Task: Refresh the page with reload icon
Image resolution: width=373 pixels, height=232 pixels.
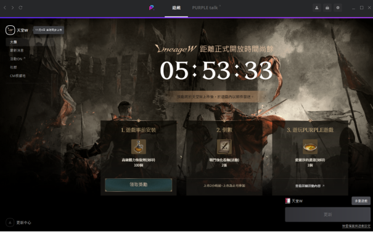Action: coord(21,7)
